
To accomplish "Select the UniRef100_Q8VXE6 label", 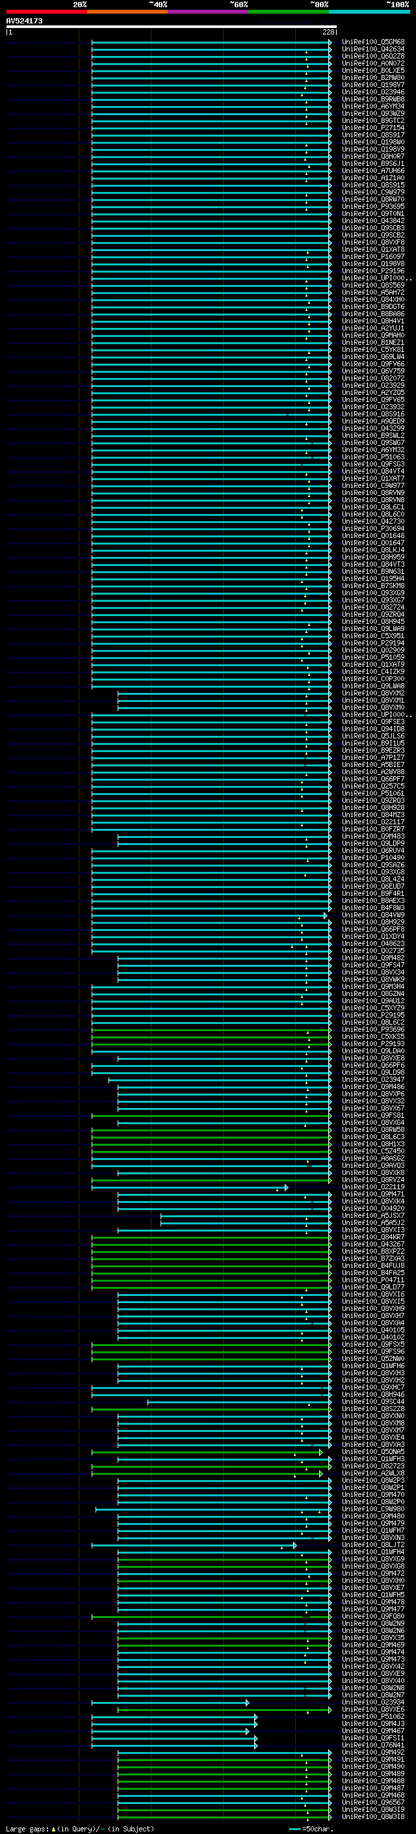I will tap(373, 1710).
